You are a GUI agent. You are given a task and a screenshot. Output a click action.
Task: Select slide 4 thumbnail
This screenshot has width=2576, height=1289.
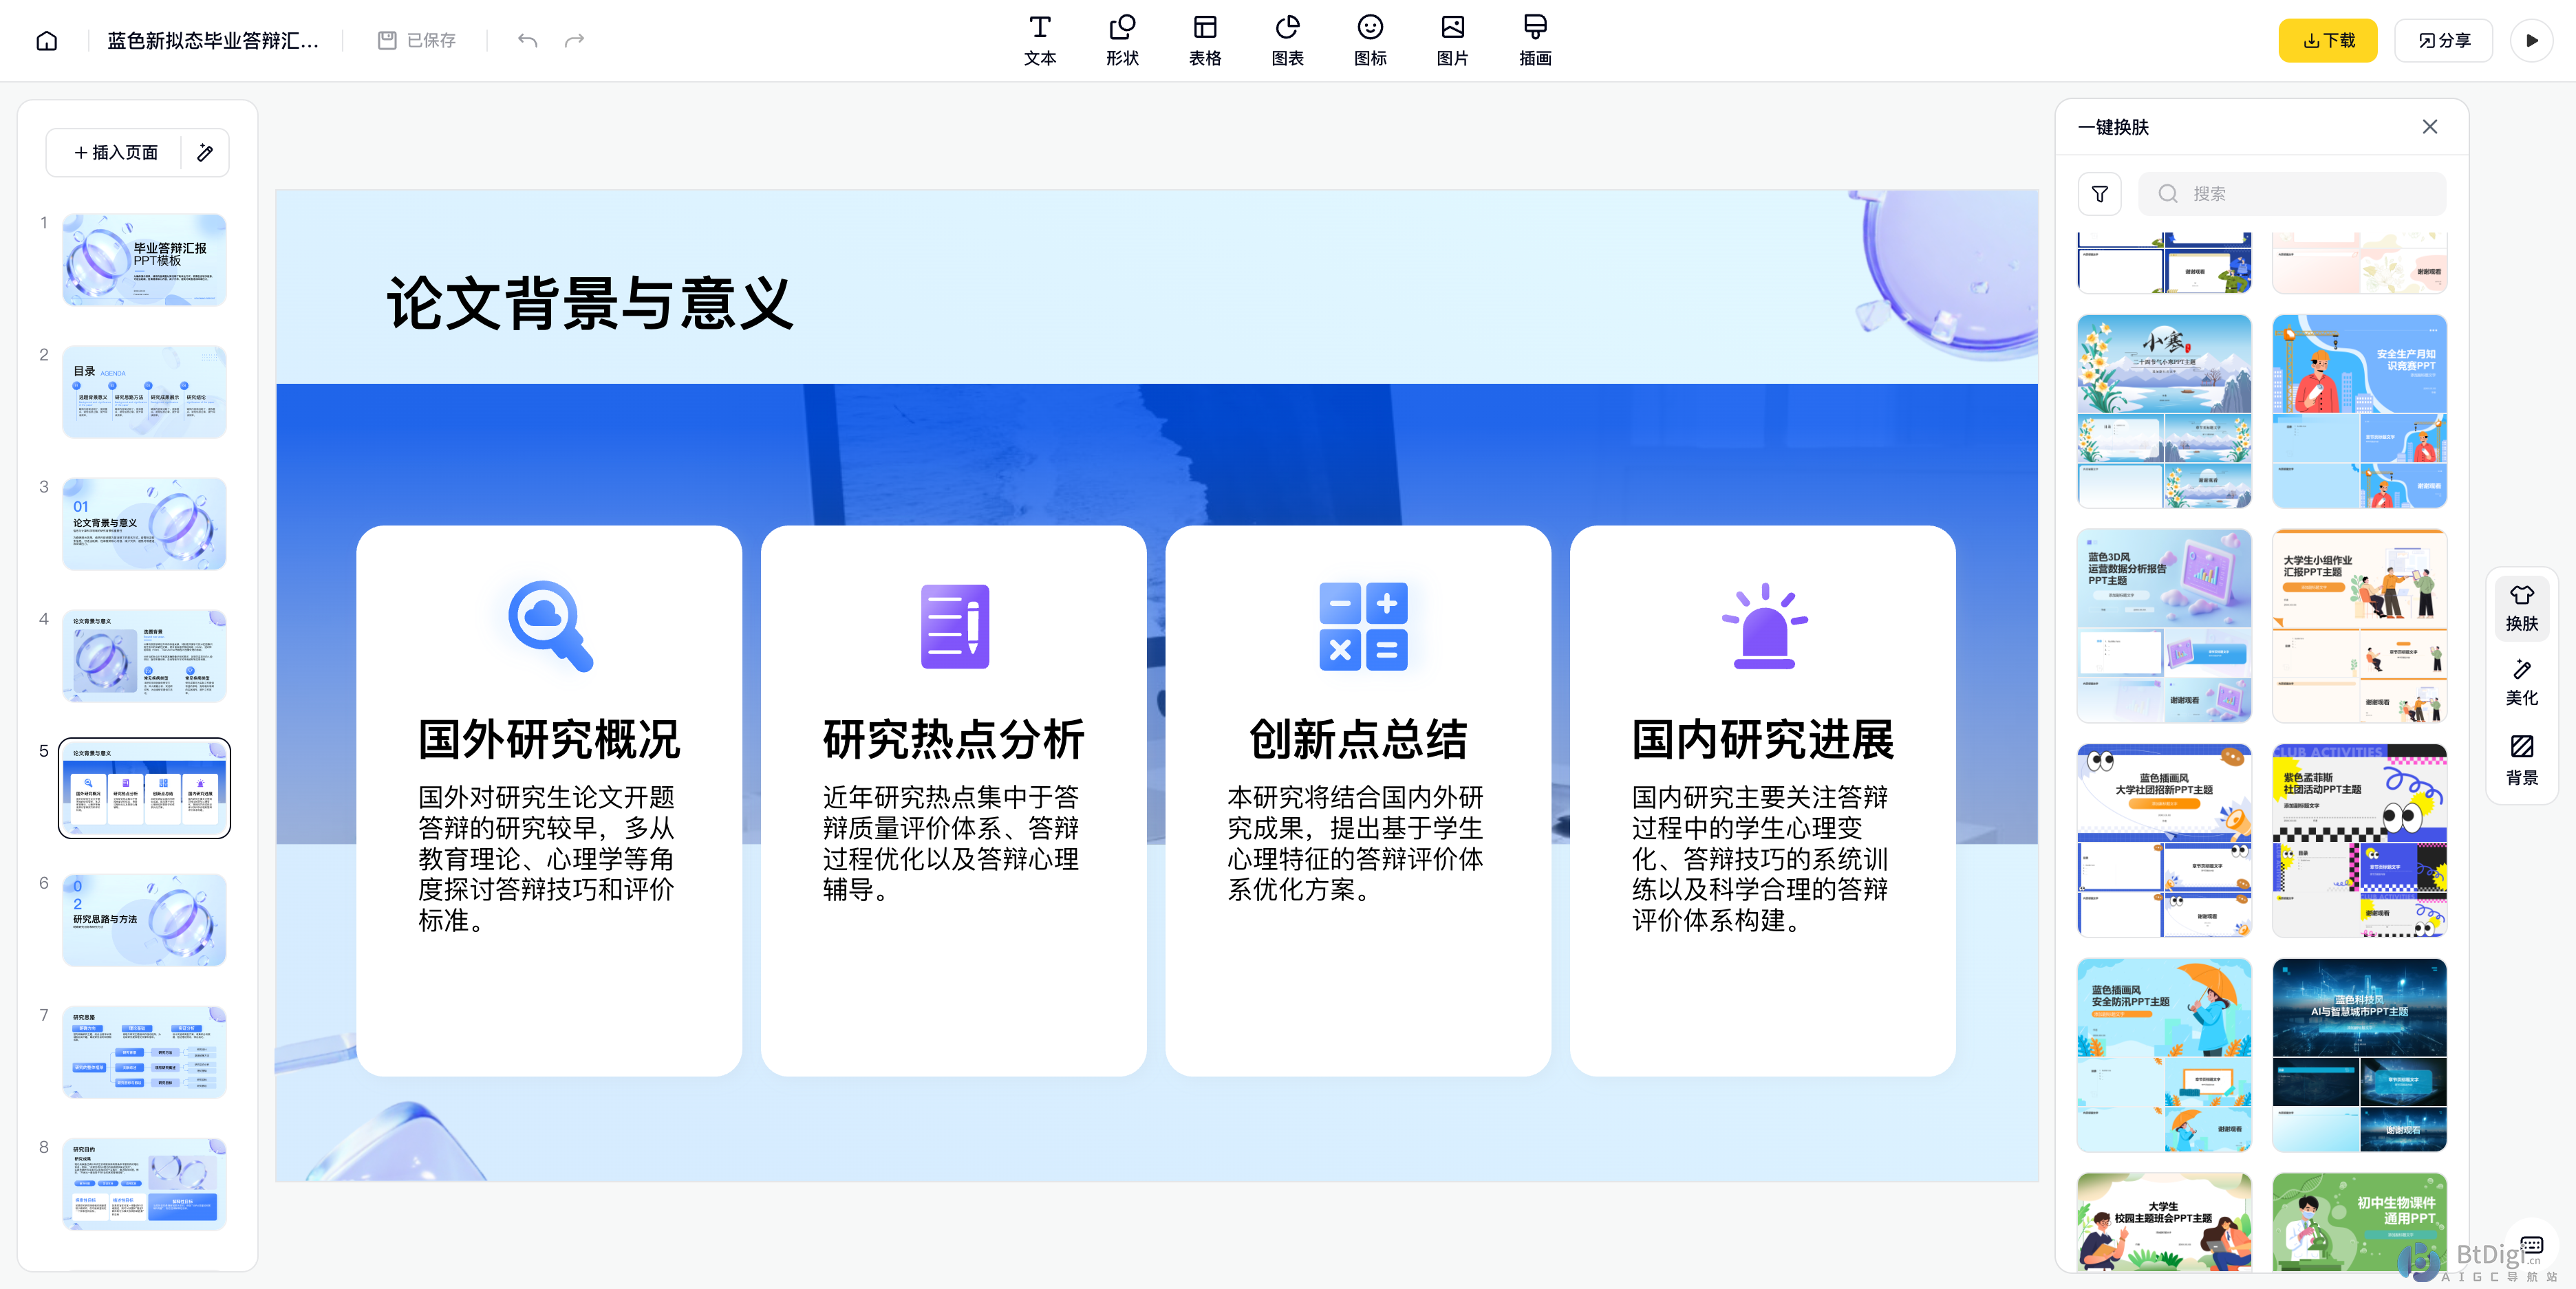pyautogui.click(x=144, y=655)
